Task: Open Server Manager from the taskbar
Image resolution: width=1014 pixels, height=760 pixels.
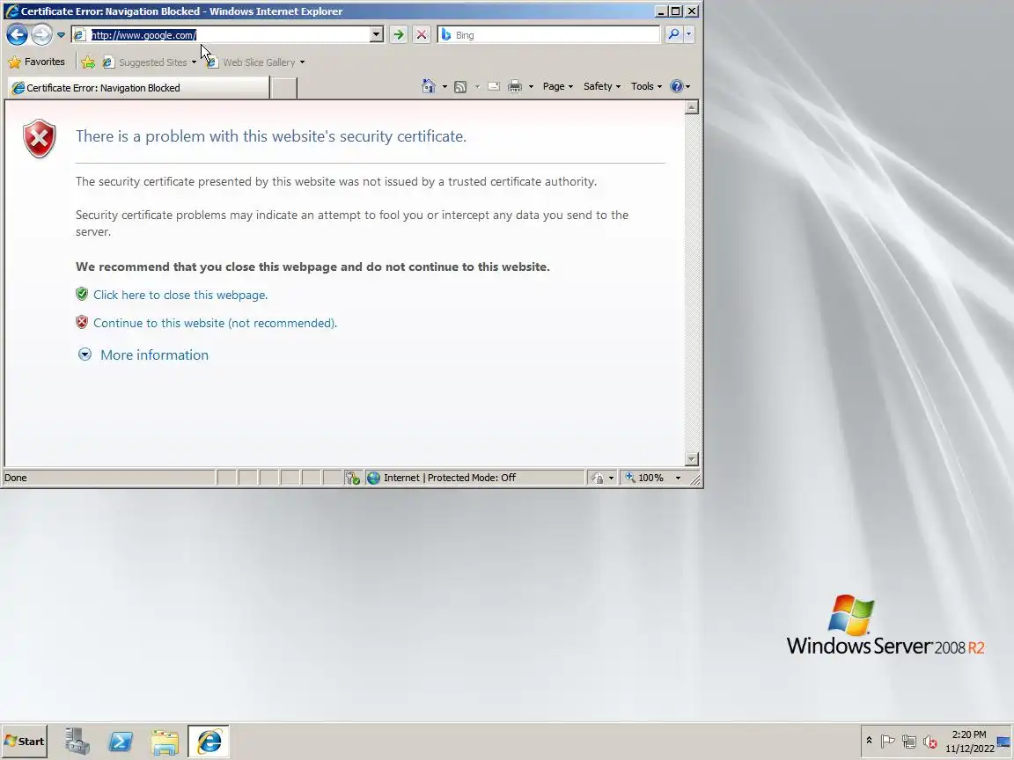Action: click(x=77, y=742)
